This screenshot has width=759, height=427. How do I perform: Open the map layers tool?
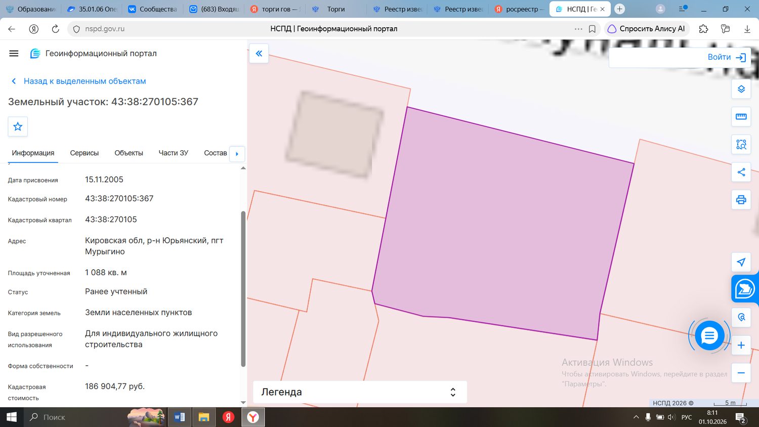(x=741, y=89)
